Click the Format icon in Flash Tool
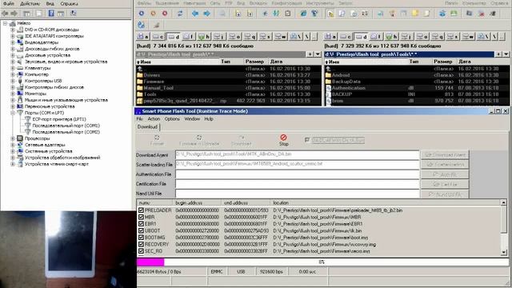This screenshot has height=288, width=512. [157, 138]
